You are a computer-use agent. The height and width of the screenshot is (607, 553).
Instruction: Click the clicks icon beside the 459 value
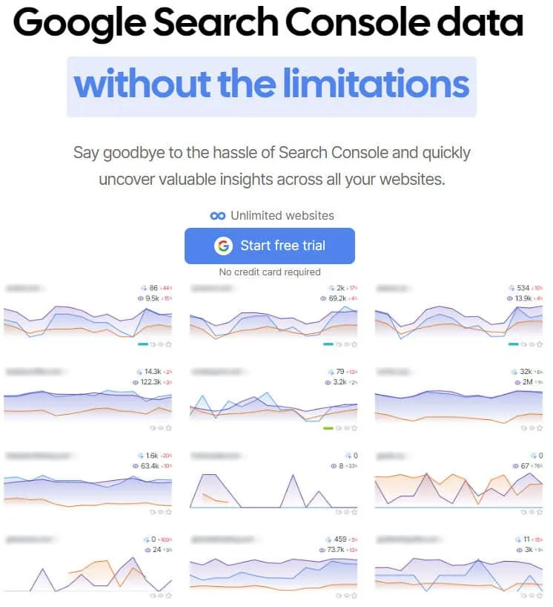pos(327,538)
